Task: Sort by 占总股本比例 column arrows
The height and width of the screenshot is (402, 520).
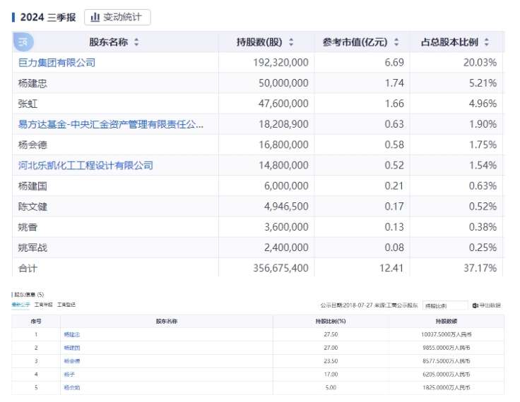Action: (x=487, y=42)
